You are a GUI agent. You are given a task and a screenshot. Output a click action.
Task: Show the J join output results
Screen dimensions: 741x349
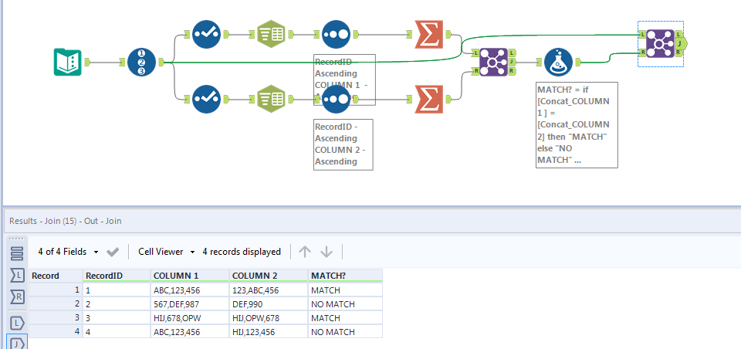click(17, 343)
